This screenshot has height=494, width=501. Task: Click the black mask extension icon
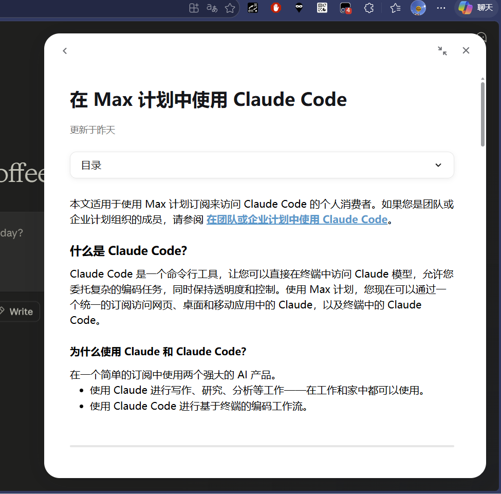(x=299, y=8)
